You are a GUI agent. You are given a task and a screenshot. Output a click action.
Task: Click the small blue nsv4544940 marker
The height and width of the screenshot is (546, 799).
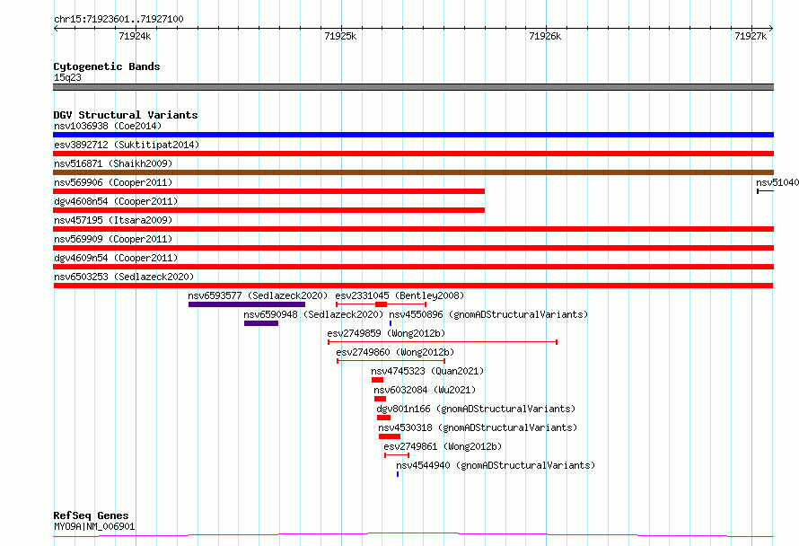click(x=398, y=474)
